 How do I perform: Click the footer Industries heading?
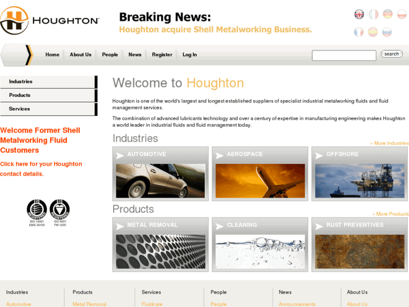17,292
